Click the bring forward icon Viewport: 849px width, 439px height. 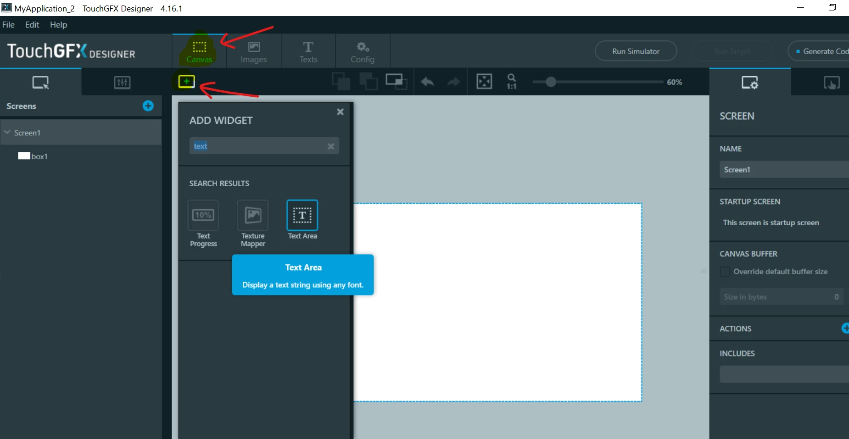[341, 82]
